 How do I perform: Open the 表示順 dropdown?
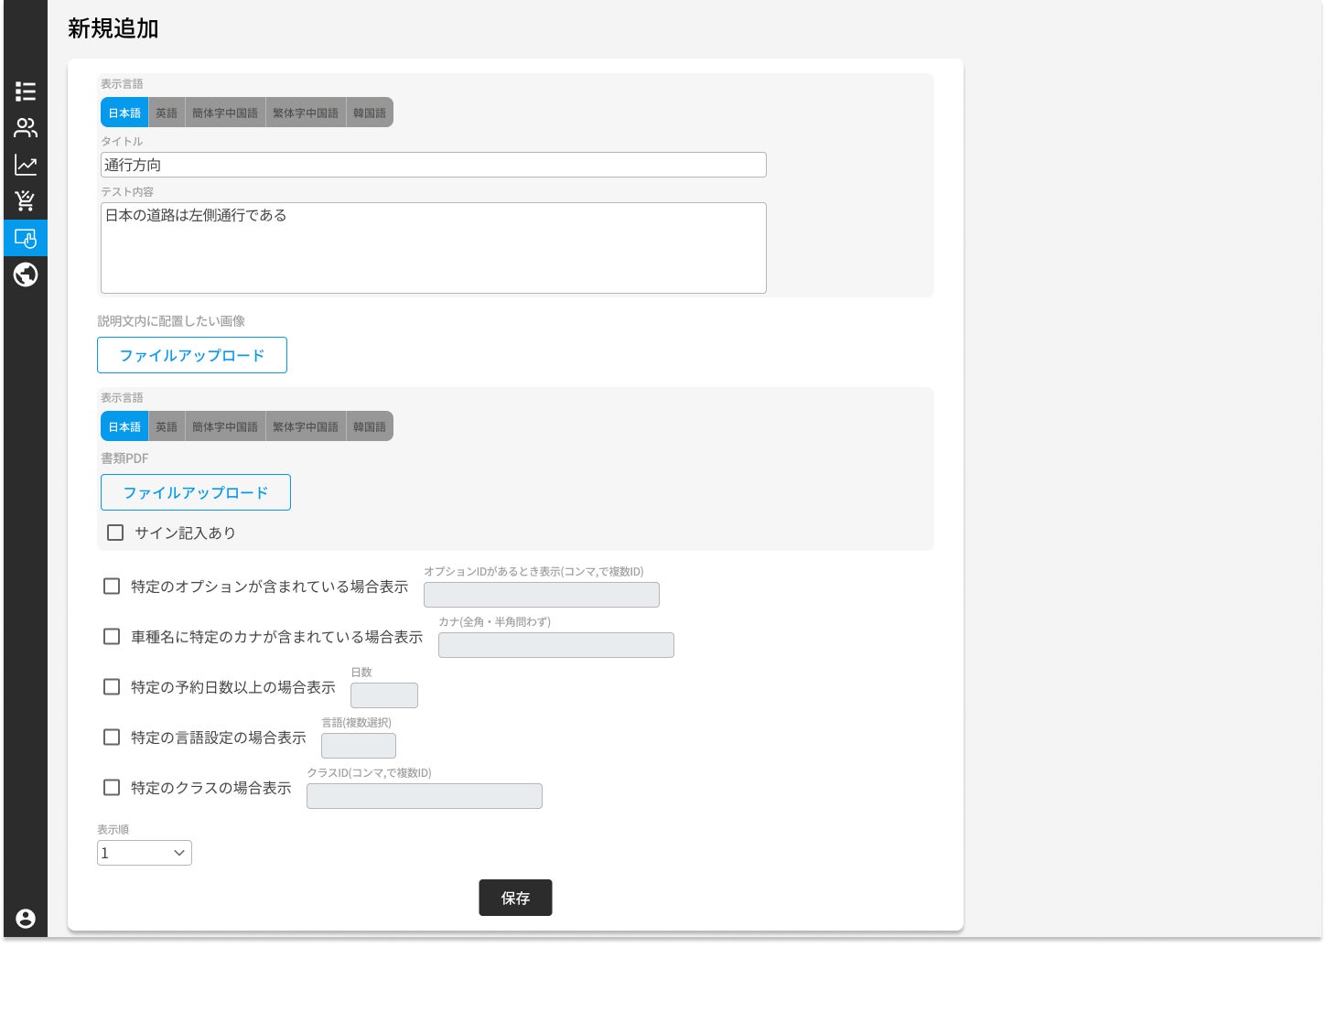145,853
